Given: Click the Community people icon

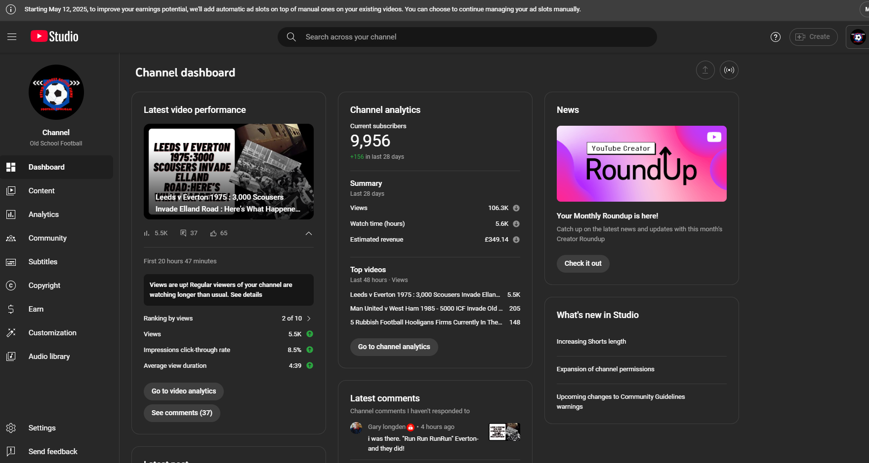Looking at the screenshot, I should tap(11, 238).
